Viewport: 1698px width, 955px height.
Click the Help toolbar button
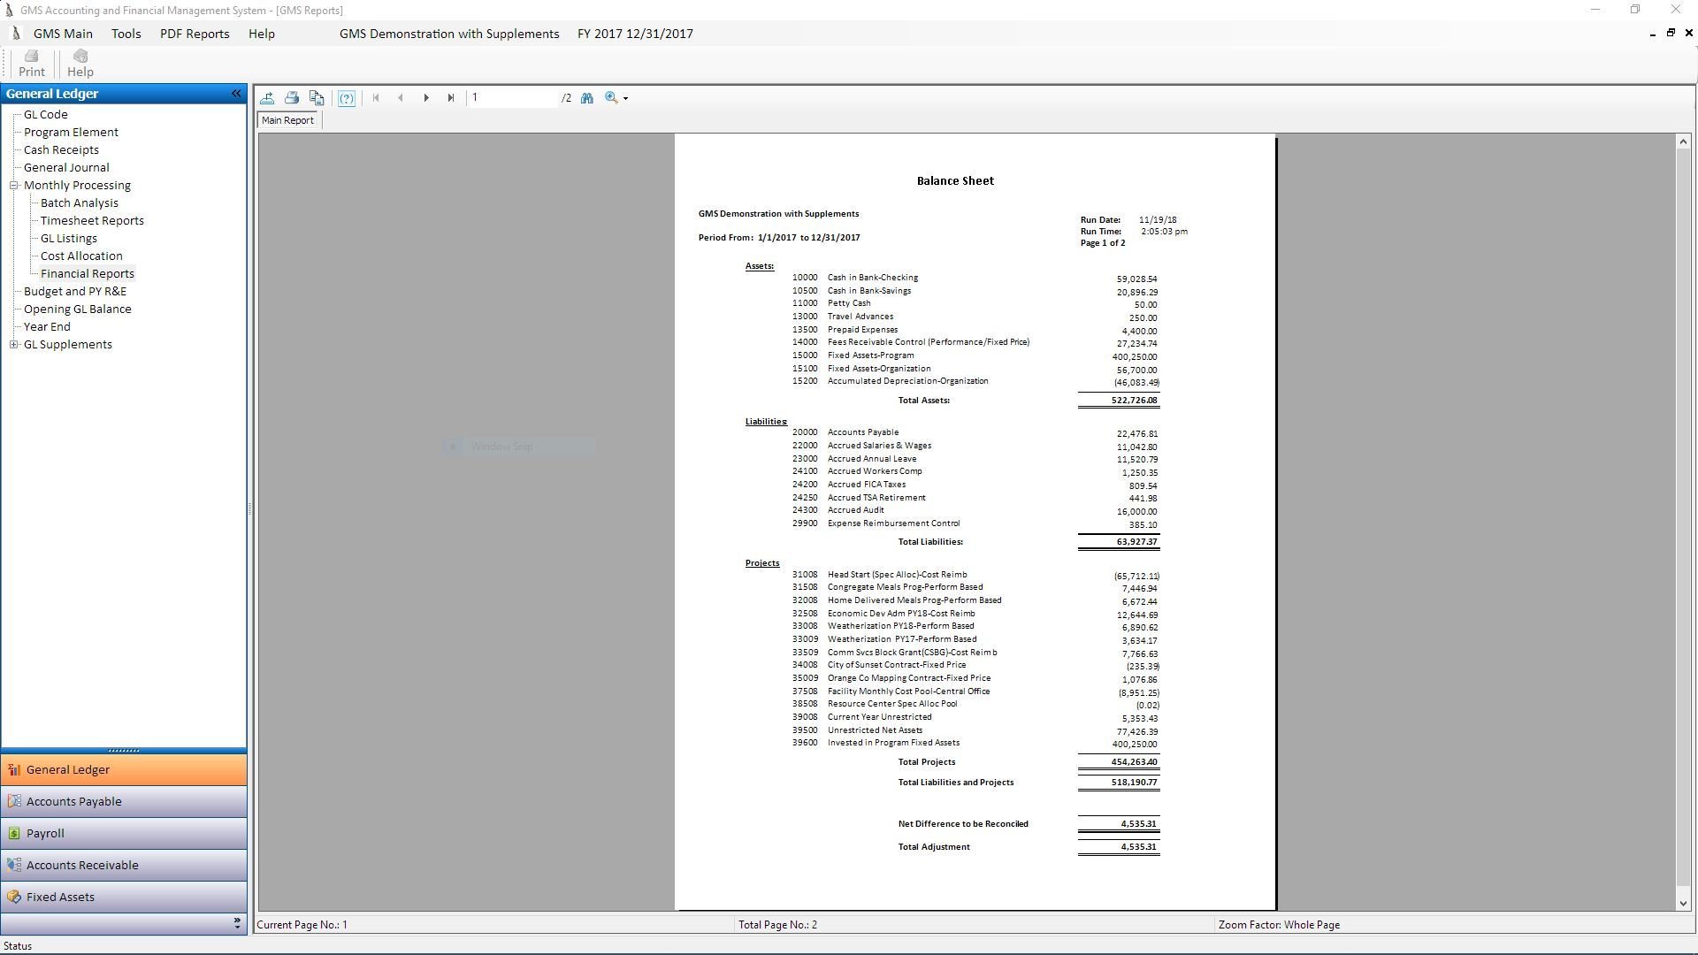coord(80,63)
